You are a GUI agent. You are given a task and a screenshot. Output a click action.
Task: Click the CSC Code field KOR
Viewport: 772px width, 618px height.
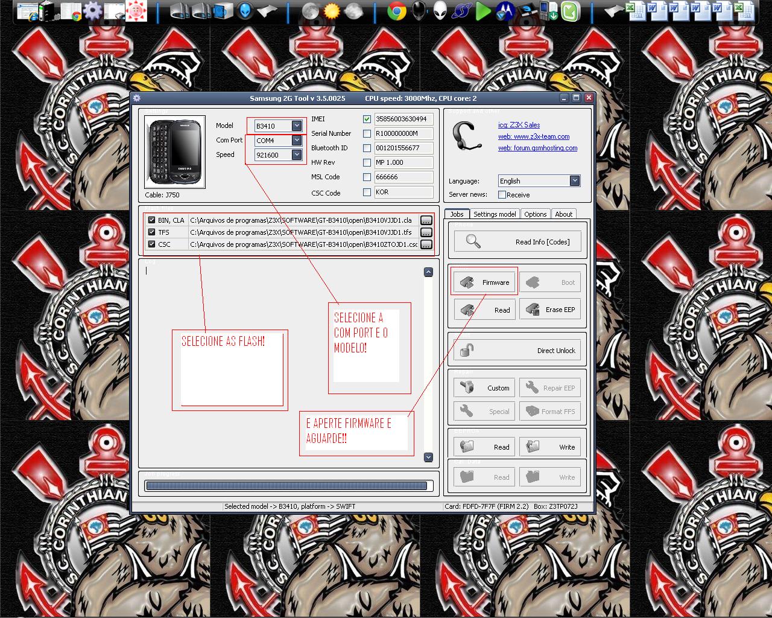click(x=403, y=192)
